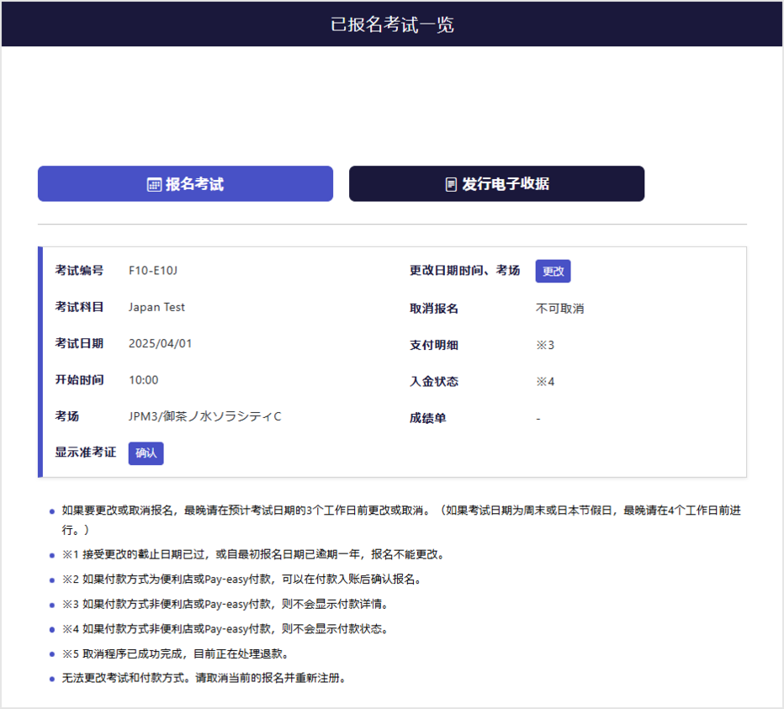
Task: Click the receipt icon in 发行电子收据 button
Action: pyautogui.click(x=451, y=184)
